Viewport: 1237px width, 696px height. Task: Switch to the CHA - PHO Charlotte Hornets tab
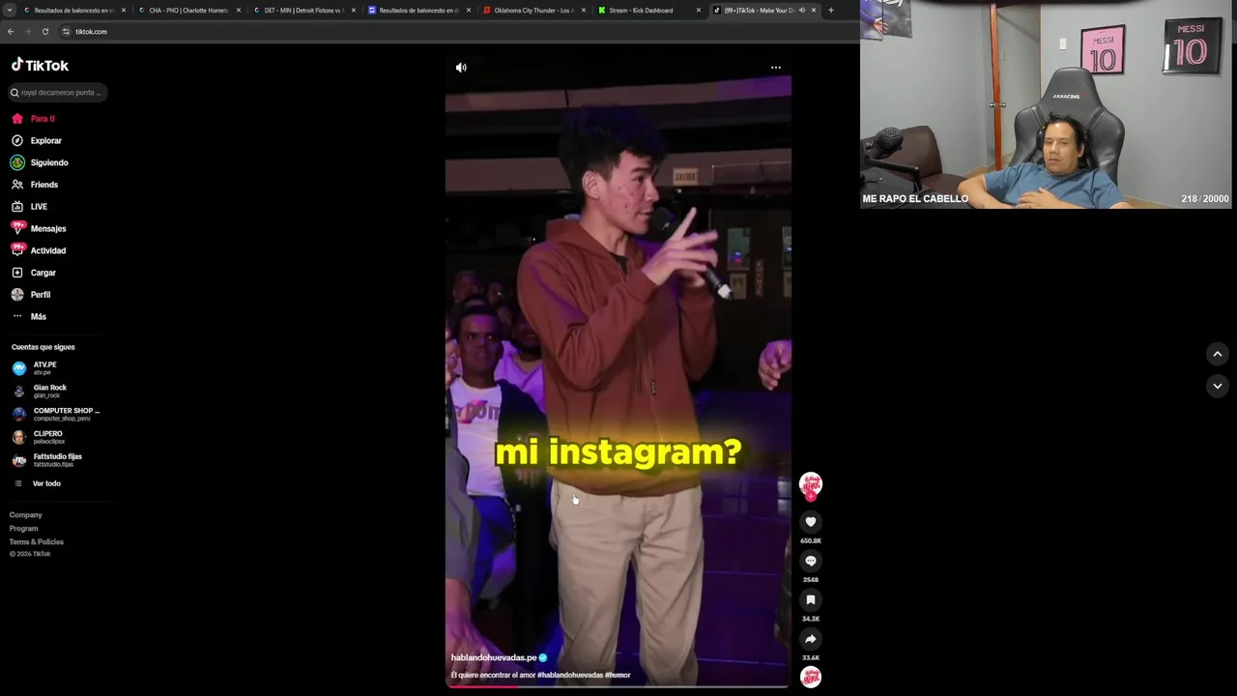(x=188, y=11)
